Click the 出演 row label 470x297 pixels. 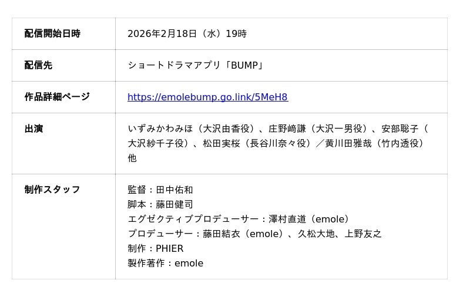[x=33, y=129]
